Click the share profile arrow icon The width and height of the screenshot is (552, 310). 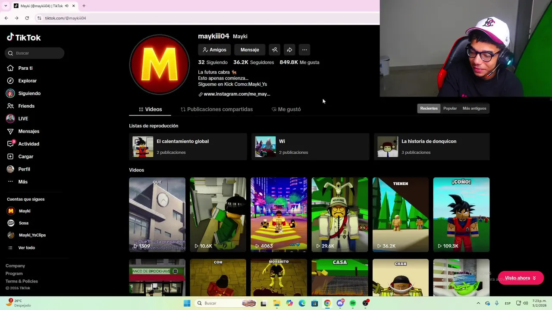pyautogui.click(x=289, y=50)
